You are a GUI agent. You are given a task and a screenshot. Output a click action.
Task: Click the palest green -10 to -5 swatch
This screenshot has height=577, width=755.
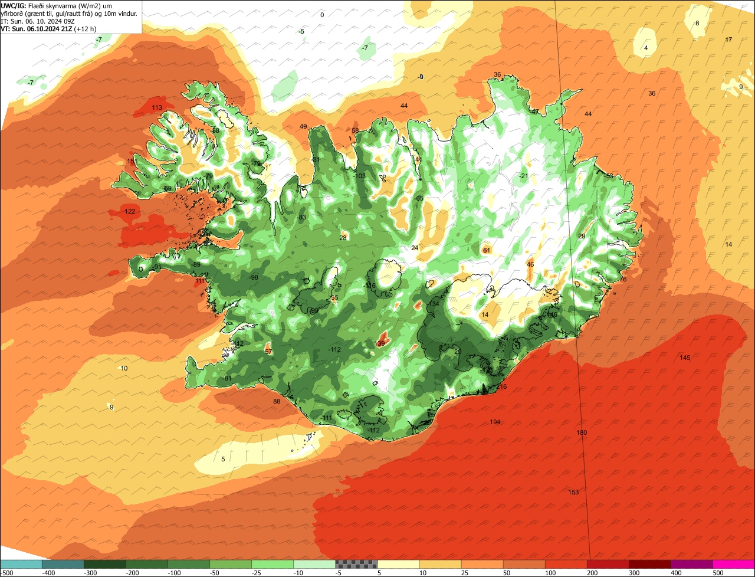click(x=314, y=564)
